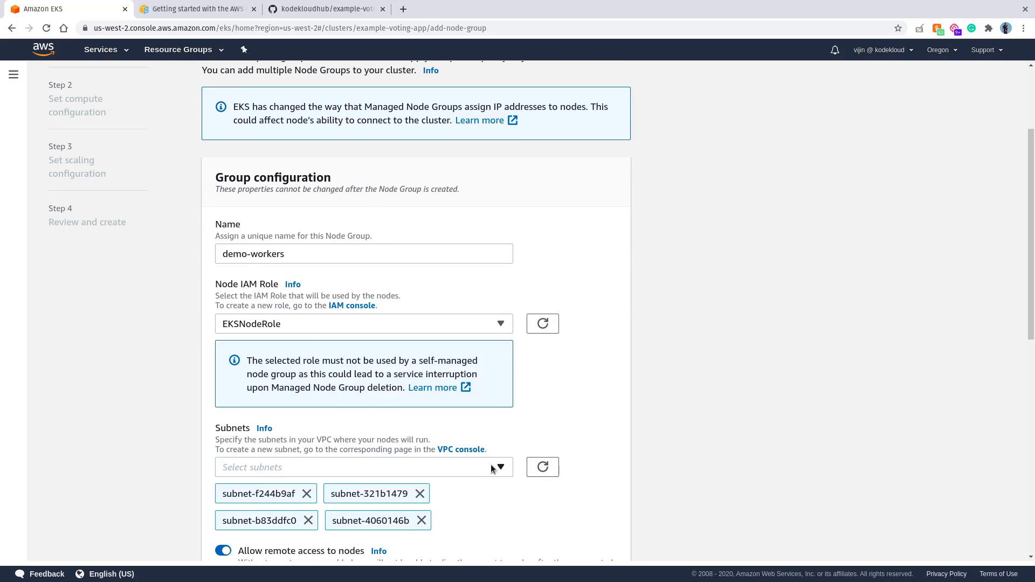Screen dimensions: 1035x582
Task: Close the Amazon EKS tab
Action: pyautogui.click(x=125, y=9)
